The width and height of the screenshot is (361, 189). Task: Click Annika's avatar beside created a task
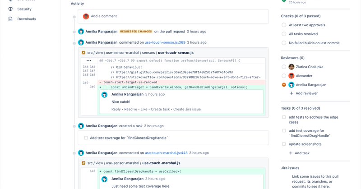[x=81, y=126]
